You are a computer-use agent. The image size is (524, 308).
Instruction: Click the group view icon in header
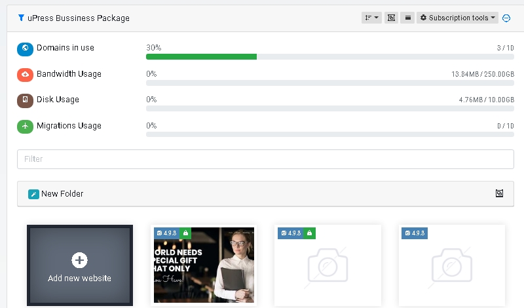(391, 18)
